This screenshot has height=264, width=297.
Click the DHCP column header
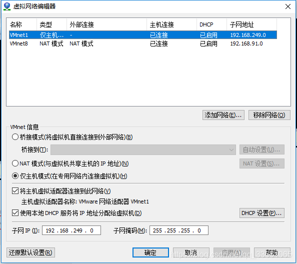click(211, 24)
